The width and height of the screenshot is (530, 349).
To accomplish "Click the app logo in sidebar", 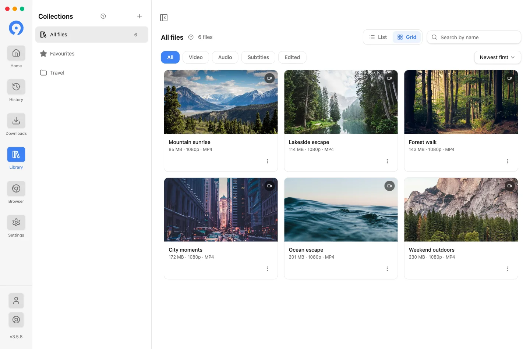I will 16,28.
